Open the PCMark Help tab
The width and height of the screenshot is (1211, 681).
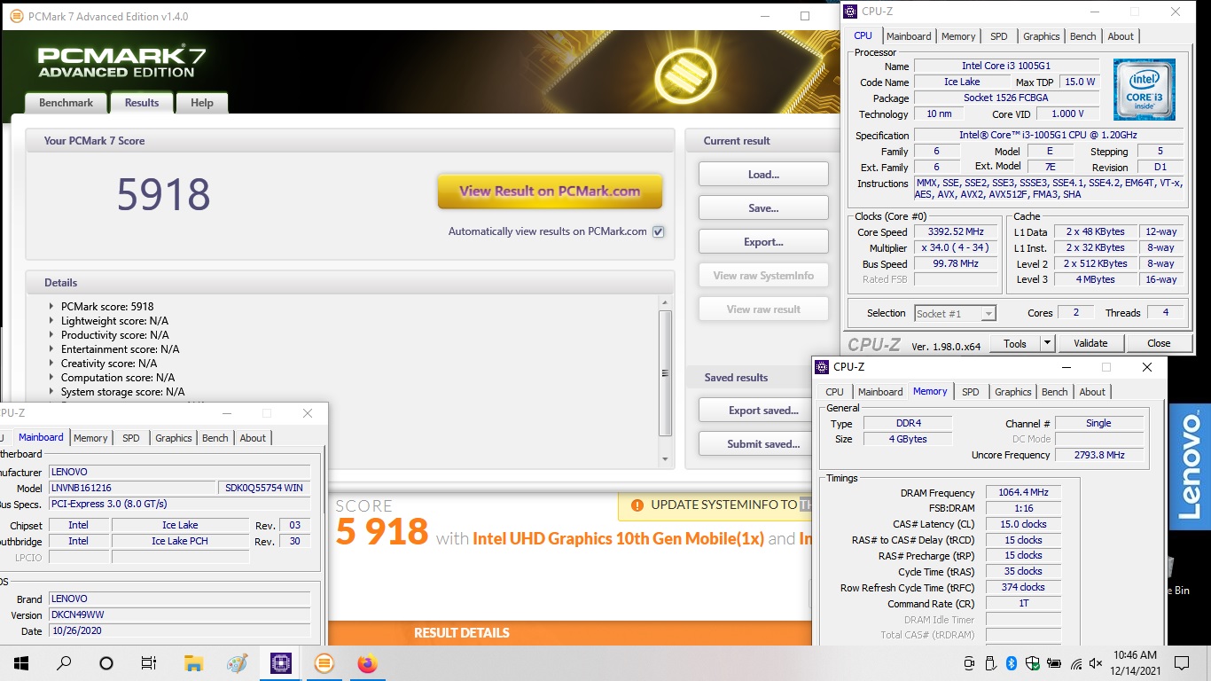202,103
